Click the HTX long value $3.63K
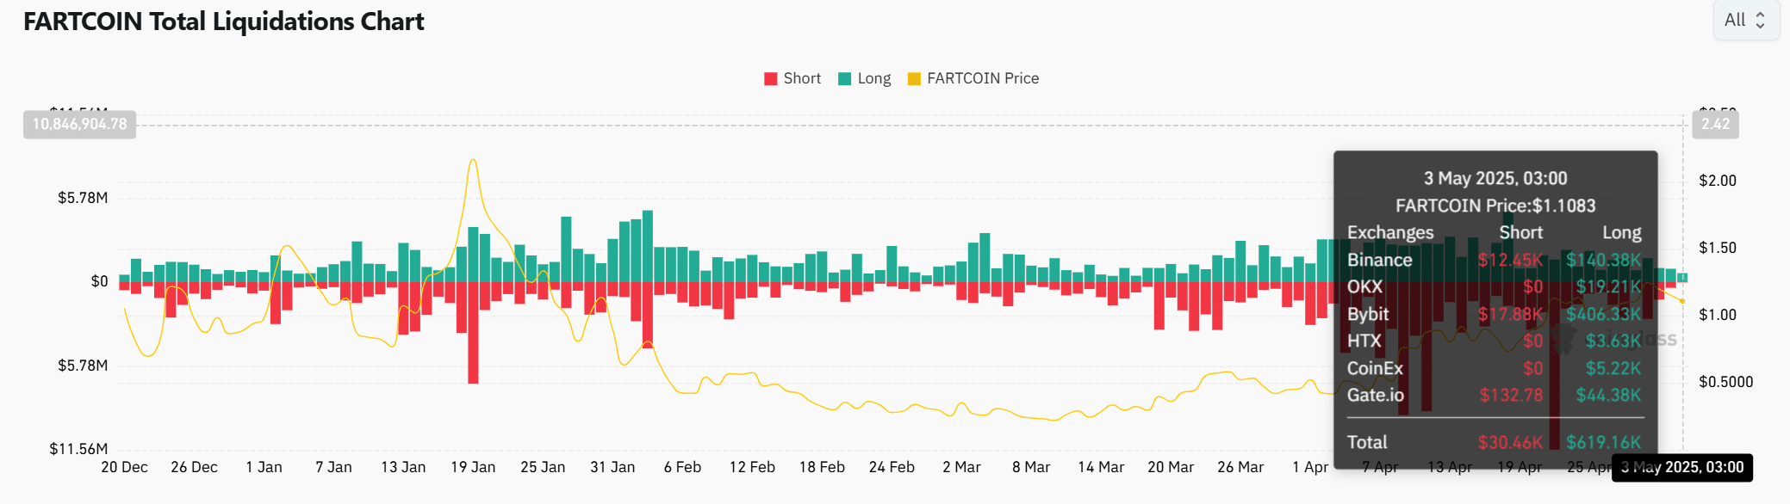This screenshot has width=1790, height=504. pos(1613,341)
